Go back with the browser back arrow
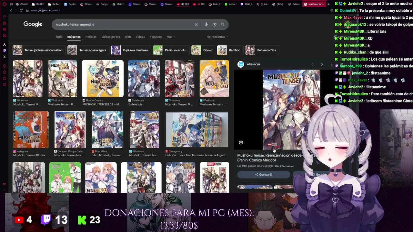The image size is (413, 232). [11, 10]
